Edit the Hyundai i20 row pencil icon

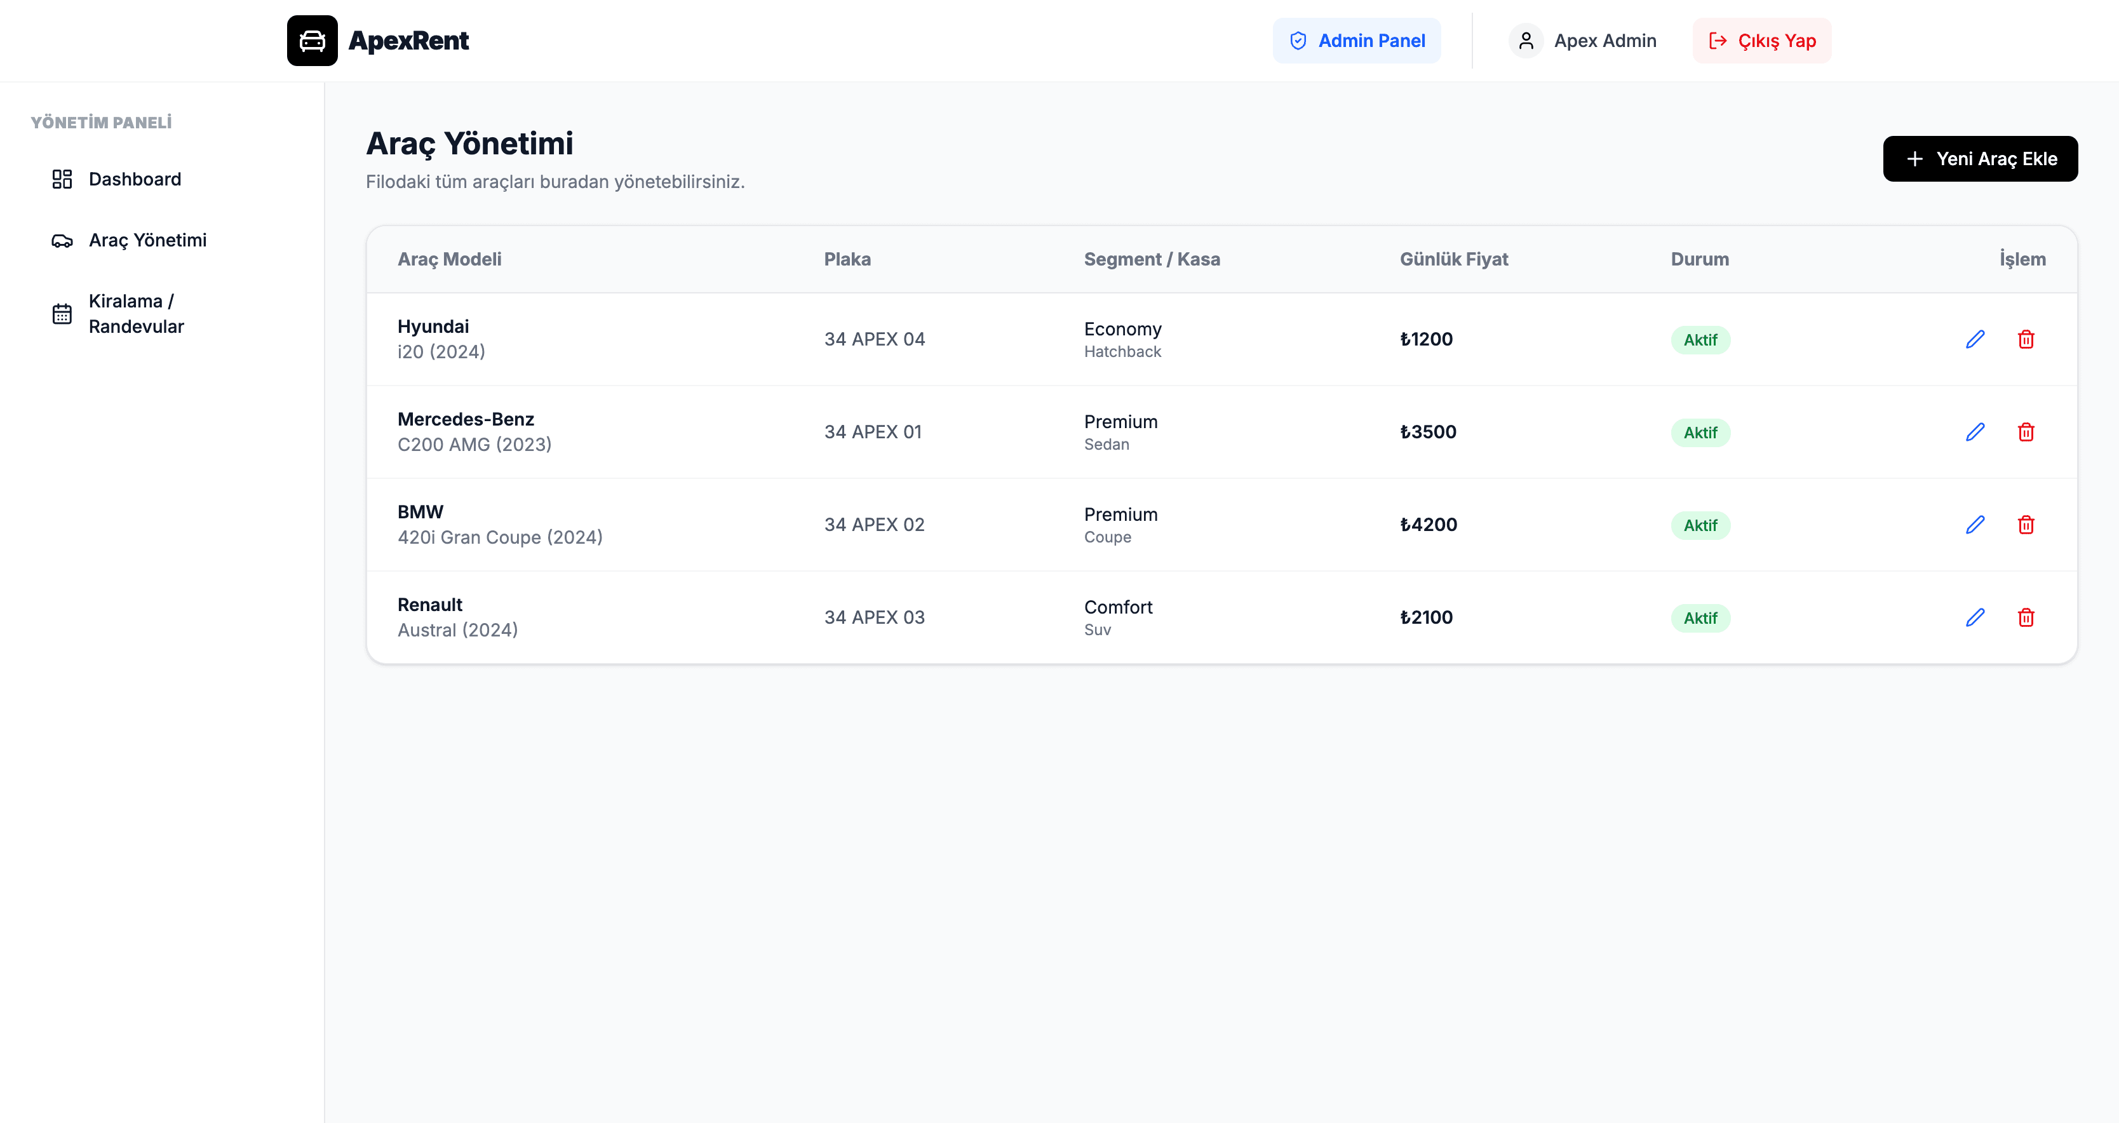(x=1975, y=339)
